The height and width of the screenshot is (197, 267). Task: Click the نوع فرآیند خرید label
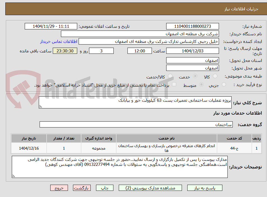pyautogui.click(x=248, y=85)
